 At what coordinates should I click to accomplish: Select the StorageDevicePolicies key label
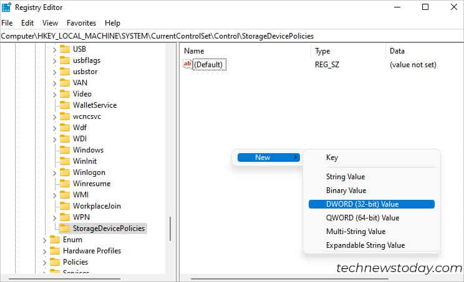[x=109, y=228]
